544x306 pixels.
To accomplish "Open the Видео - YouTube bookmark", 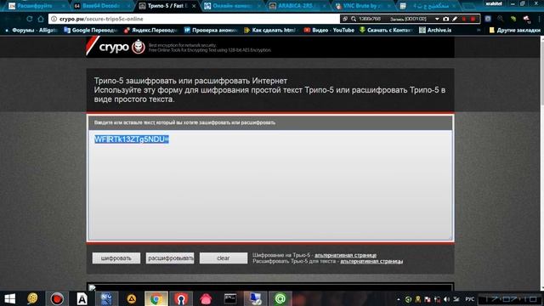I will pyautogui.click(x=329, y=31).
